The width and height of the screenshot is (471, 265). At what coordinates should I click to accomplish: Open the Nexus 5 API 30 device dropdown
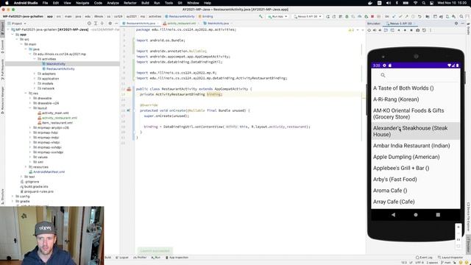coord(308,16)
